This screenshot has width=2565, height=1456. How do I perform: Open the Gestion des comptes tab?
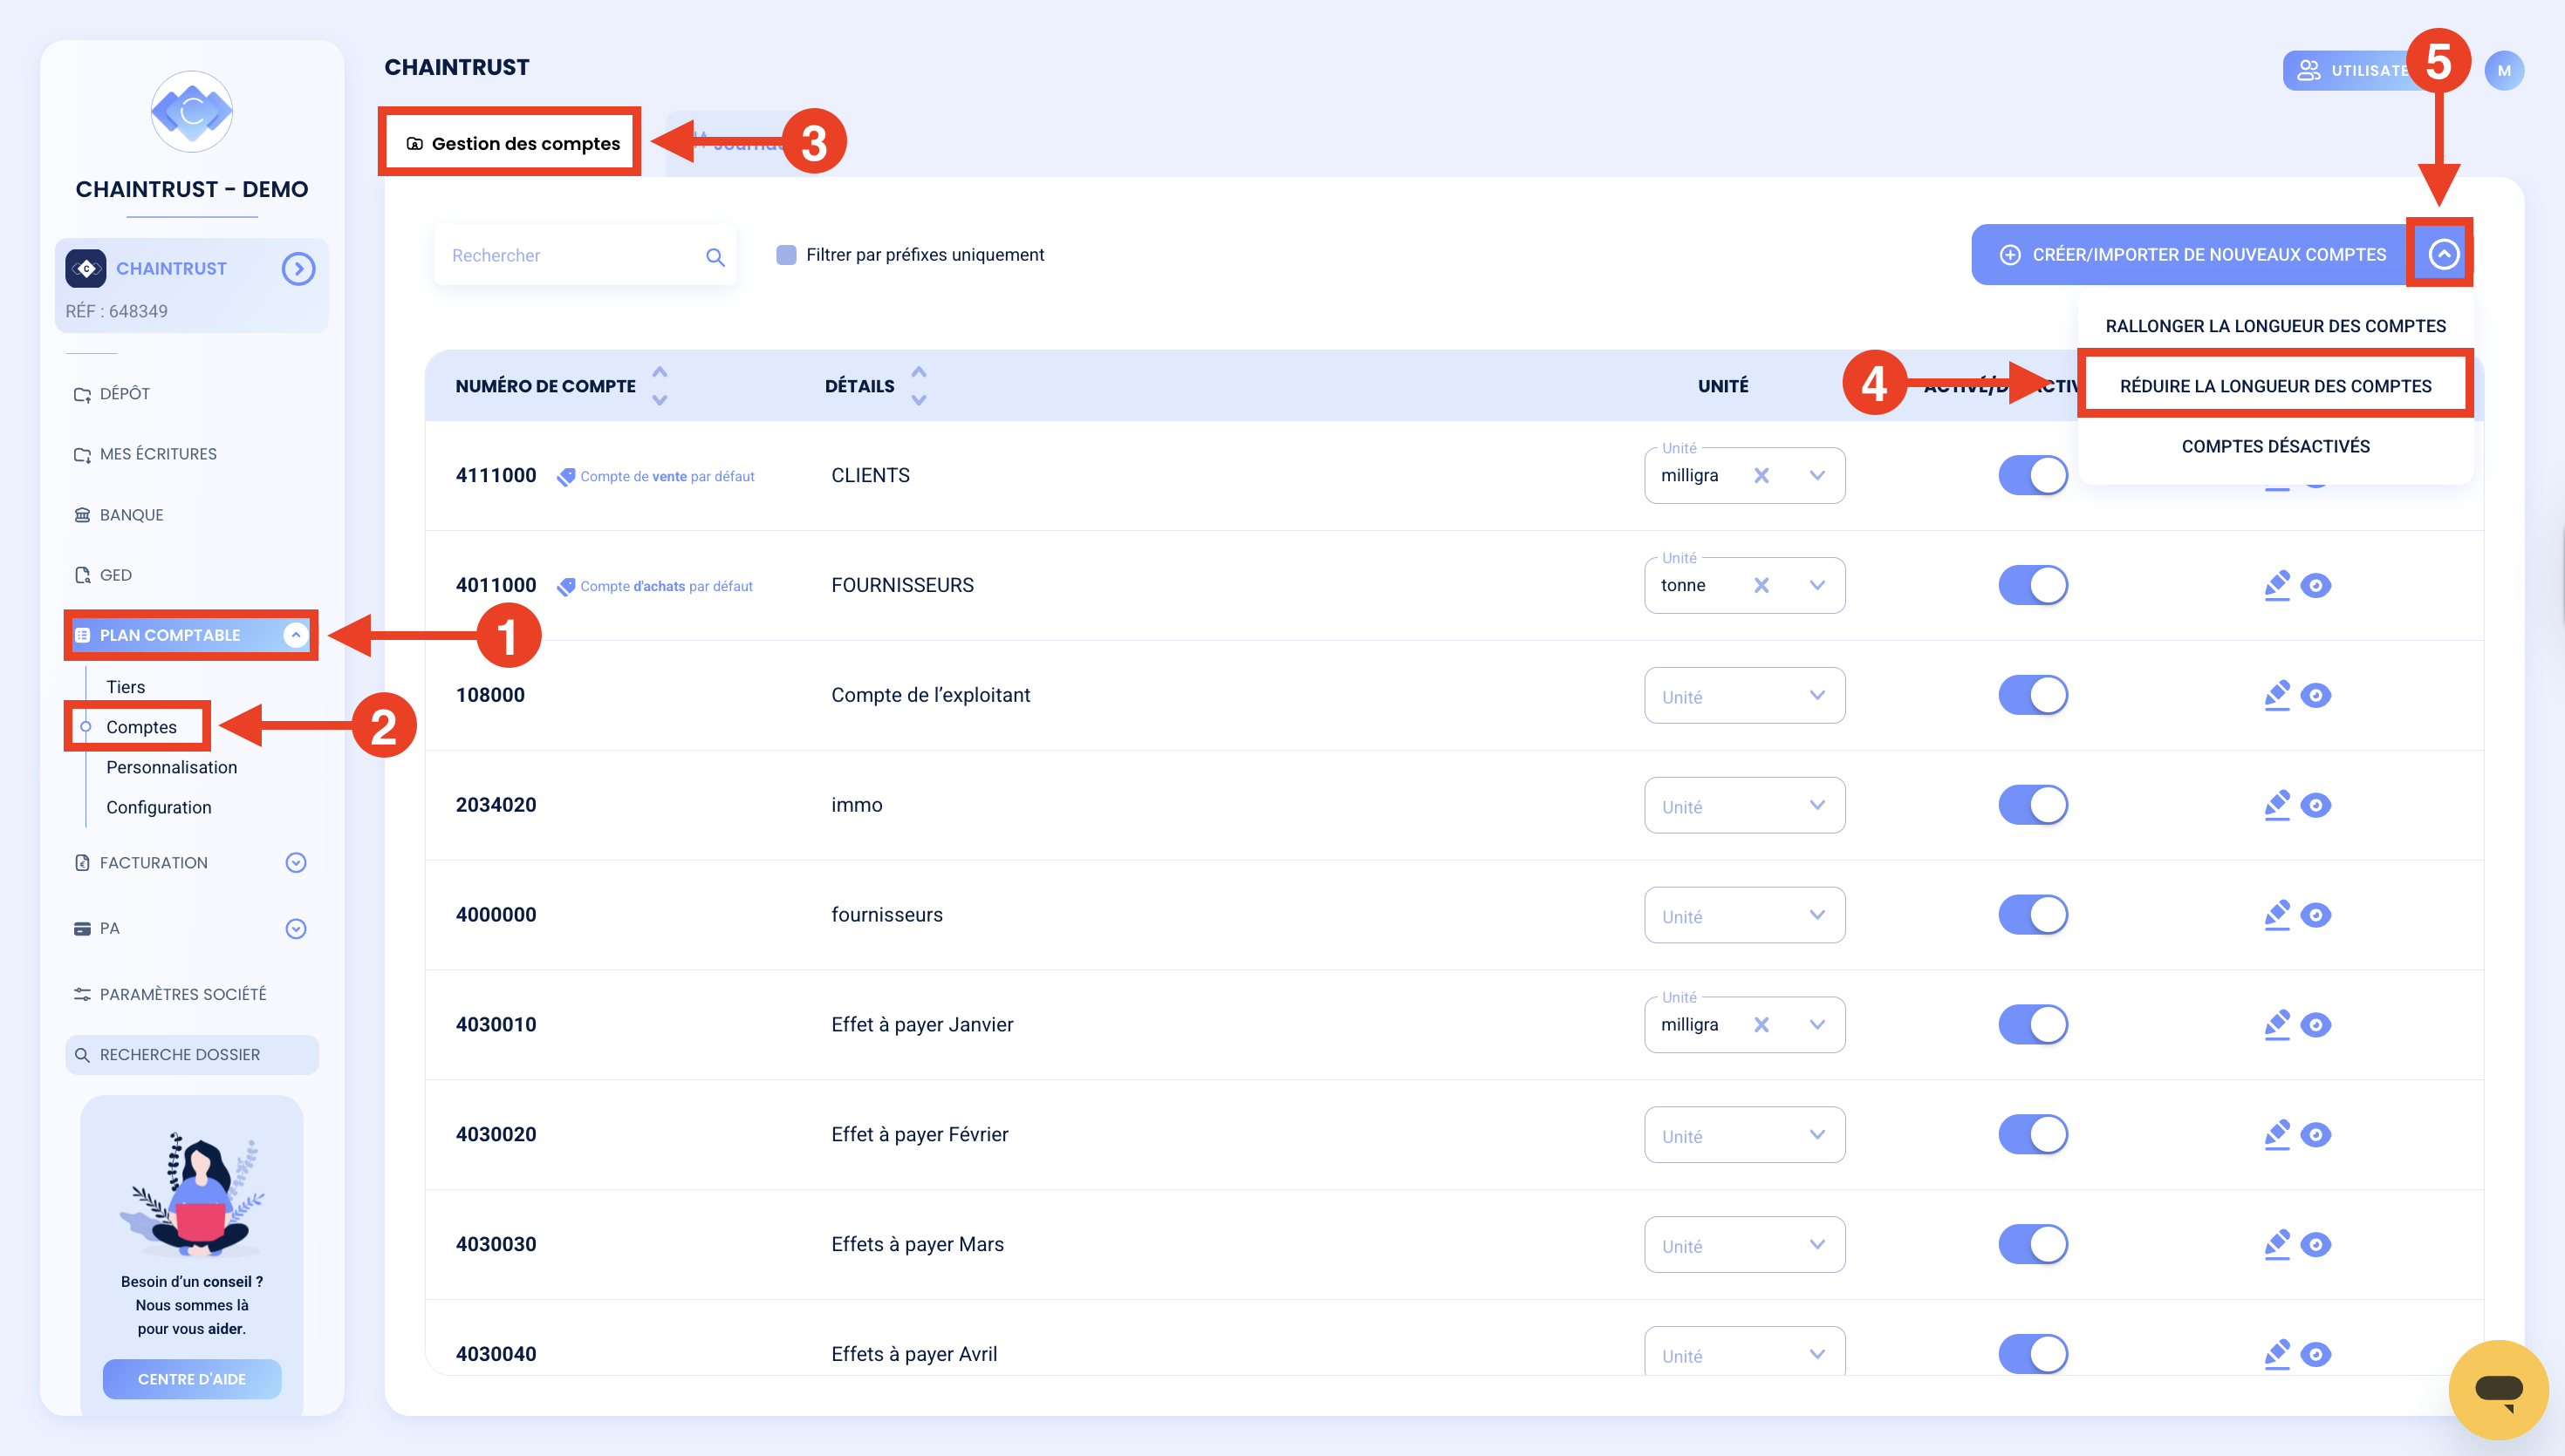coord(512,144)
